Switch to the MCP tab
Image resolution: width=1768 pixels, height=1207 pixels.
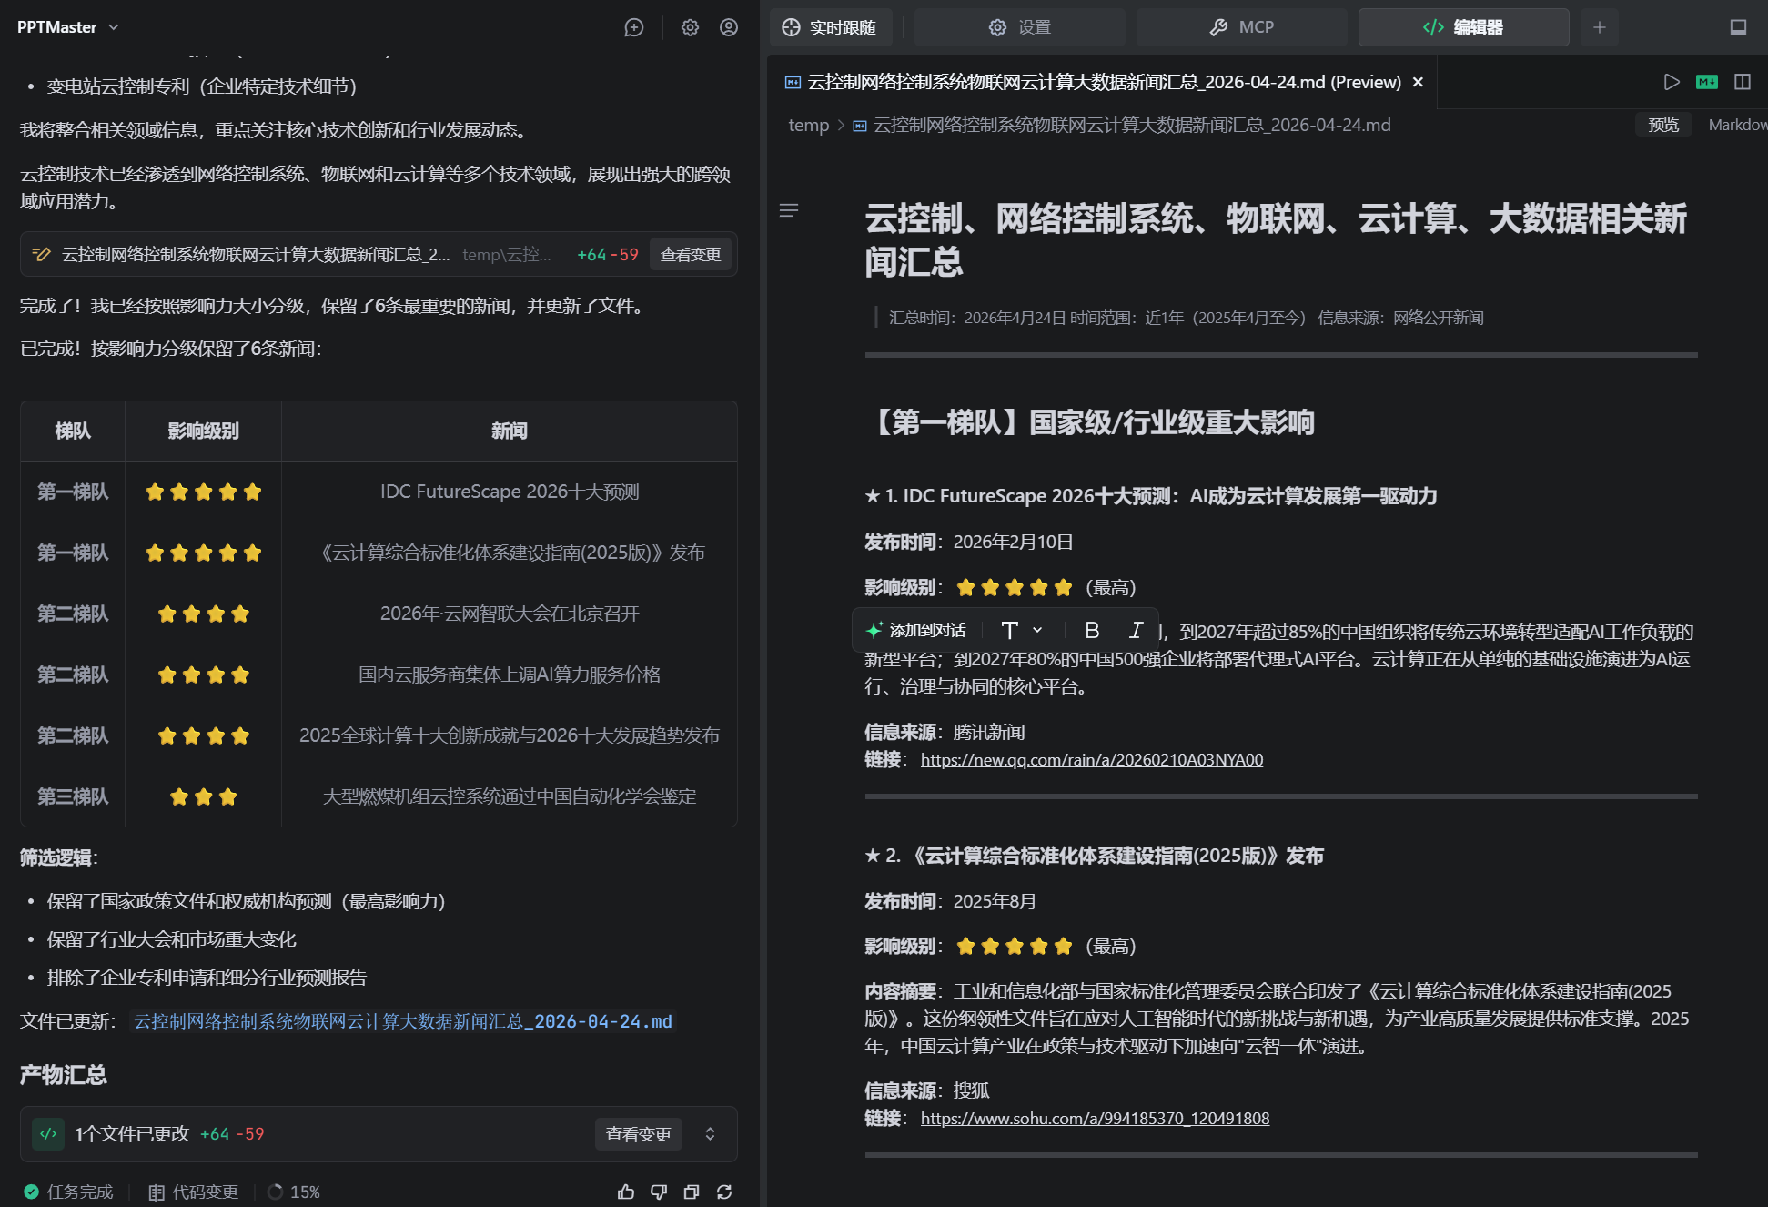[1241, 27]
